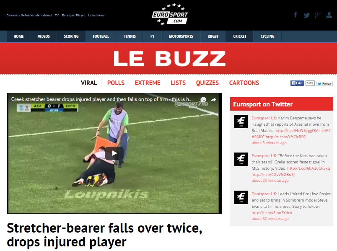
Task: Switch to the POLLS tab
Action: tap(116, 83)
